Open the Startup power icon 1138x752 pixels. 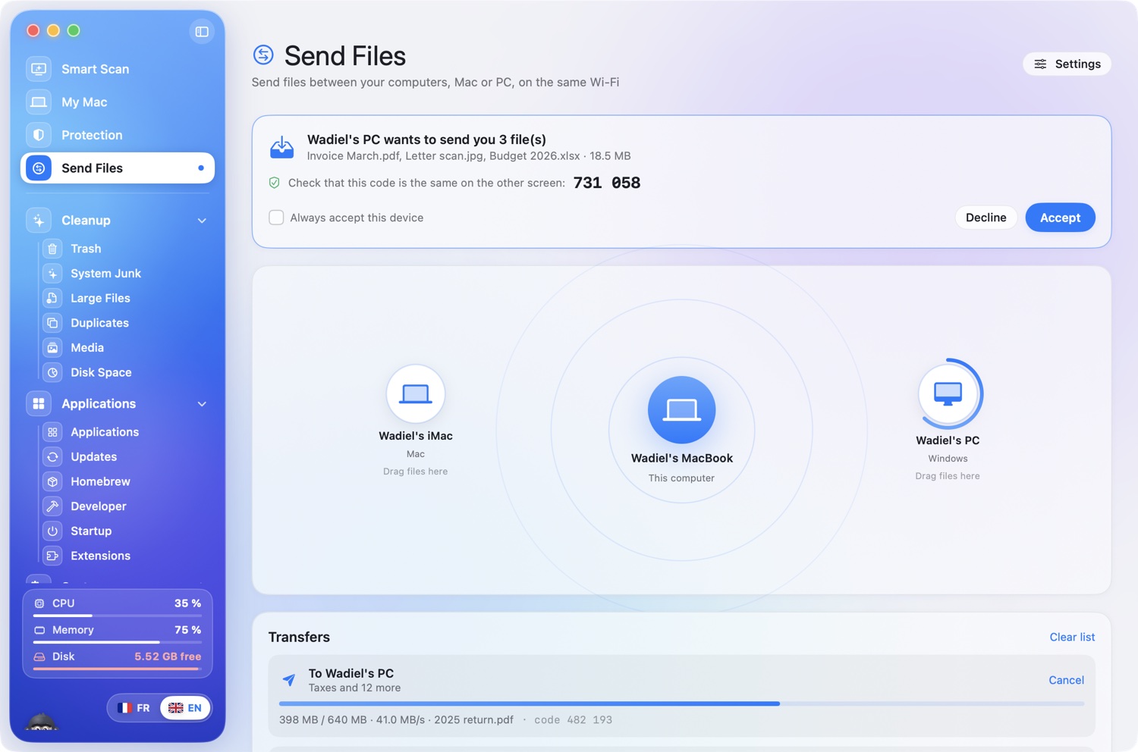52,531
